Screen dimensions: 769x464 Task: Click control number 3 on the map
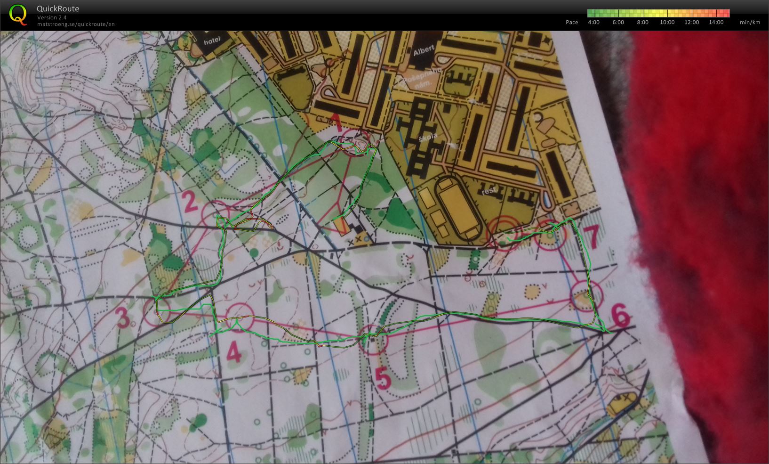123,317
